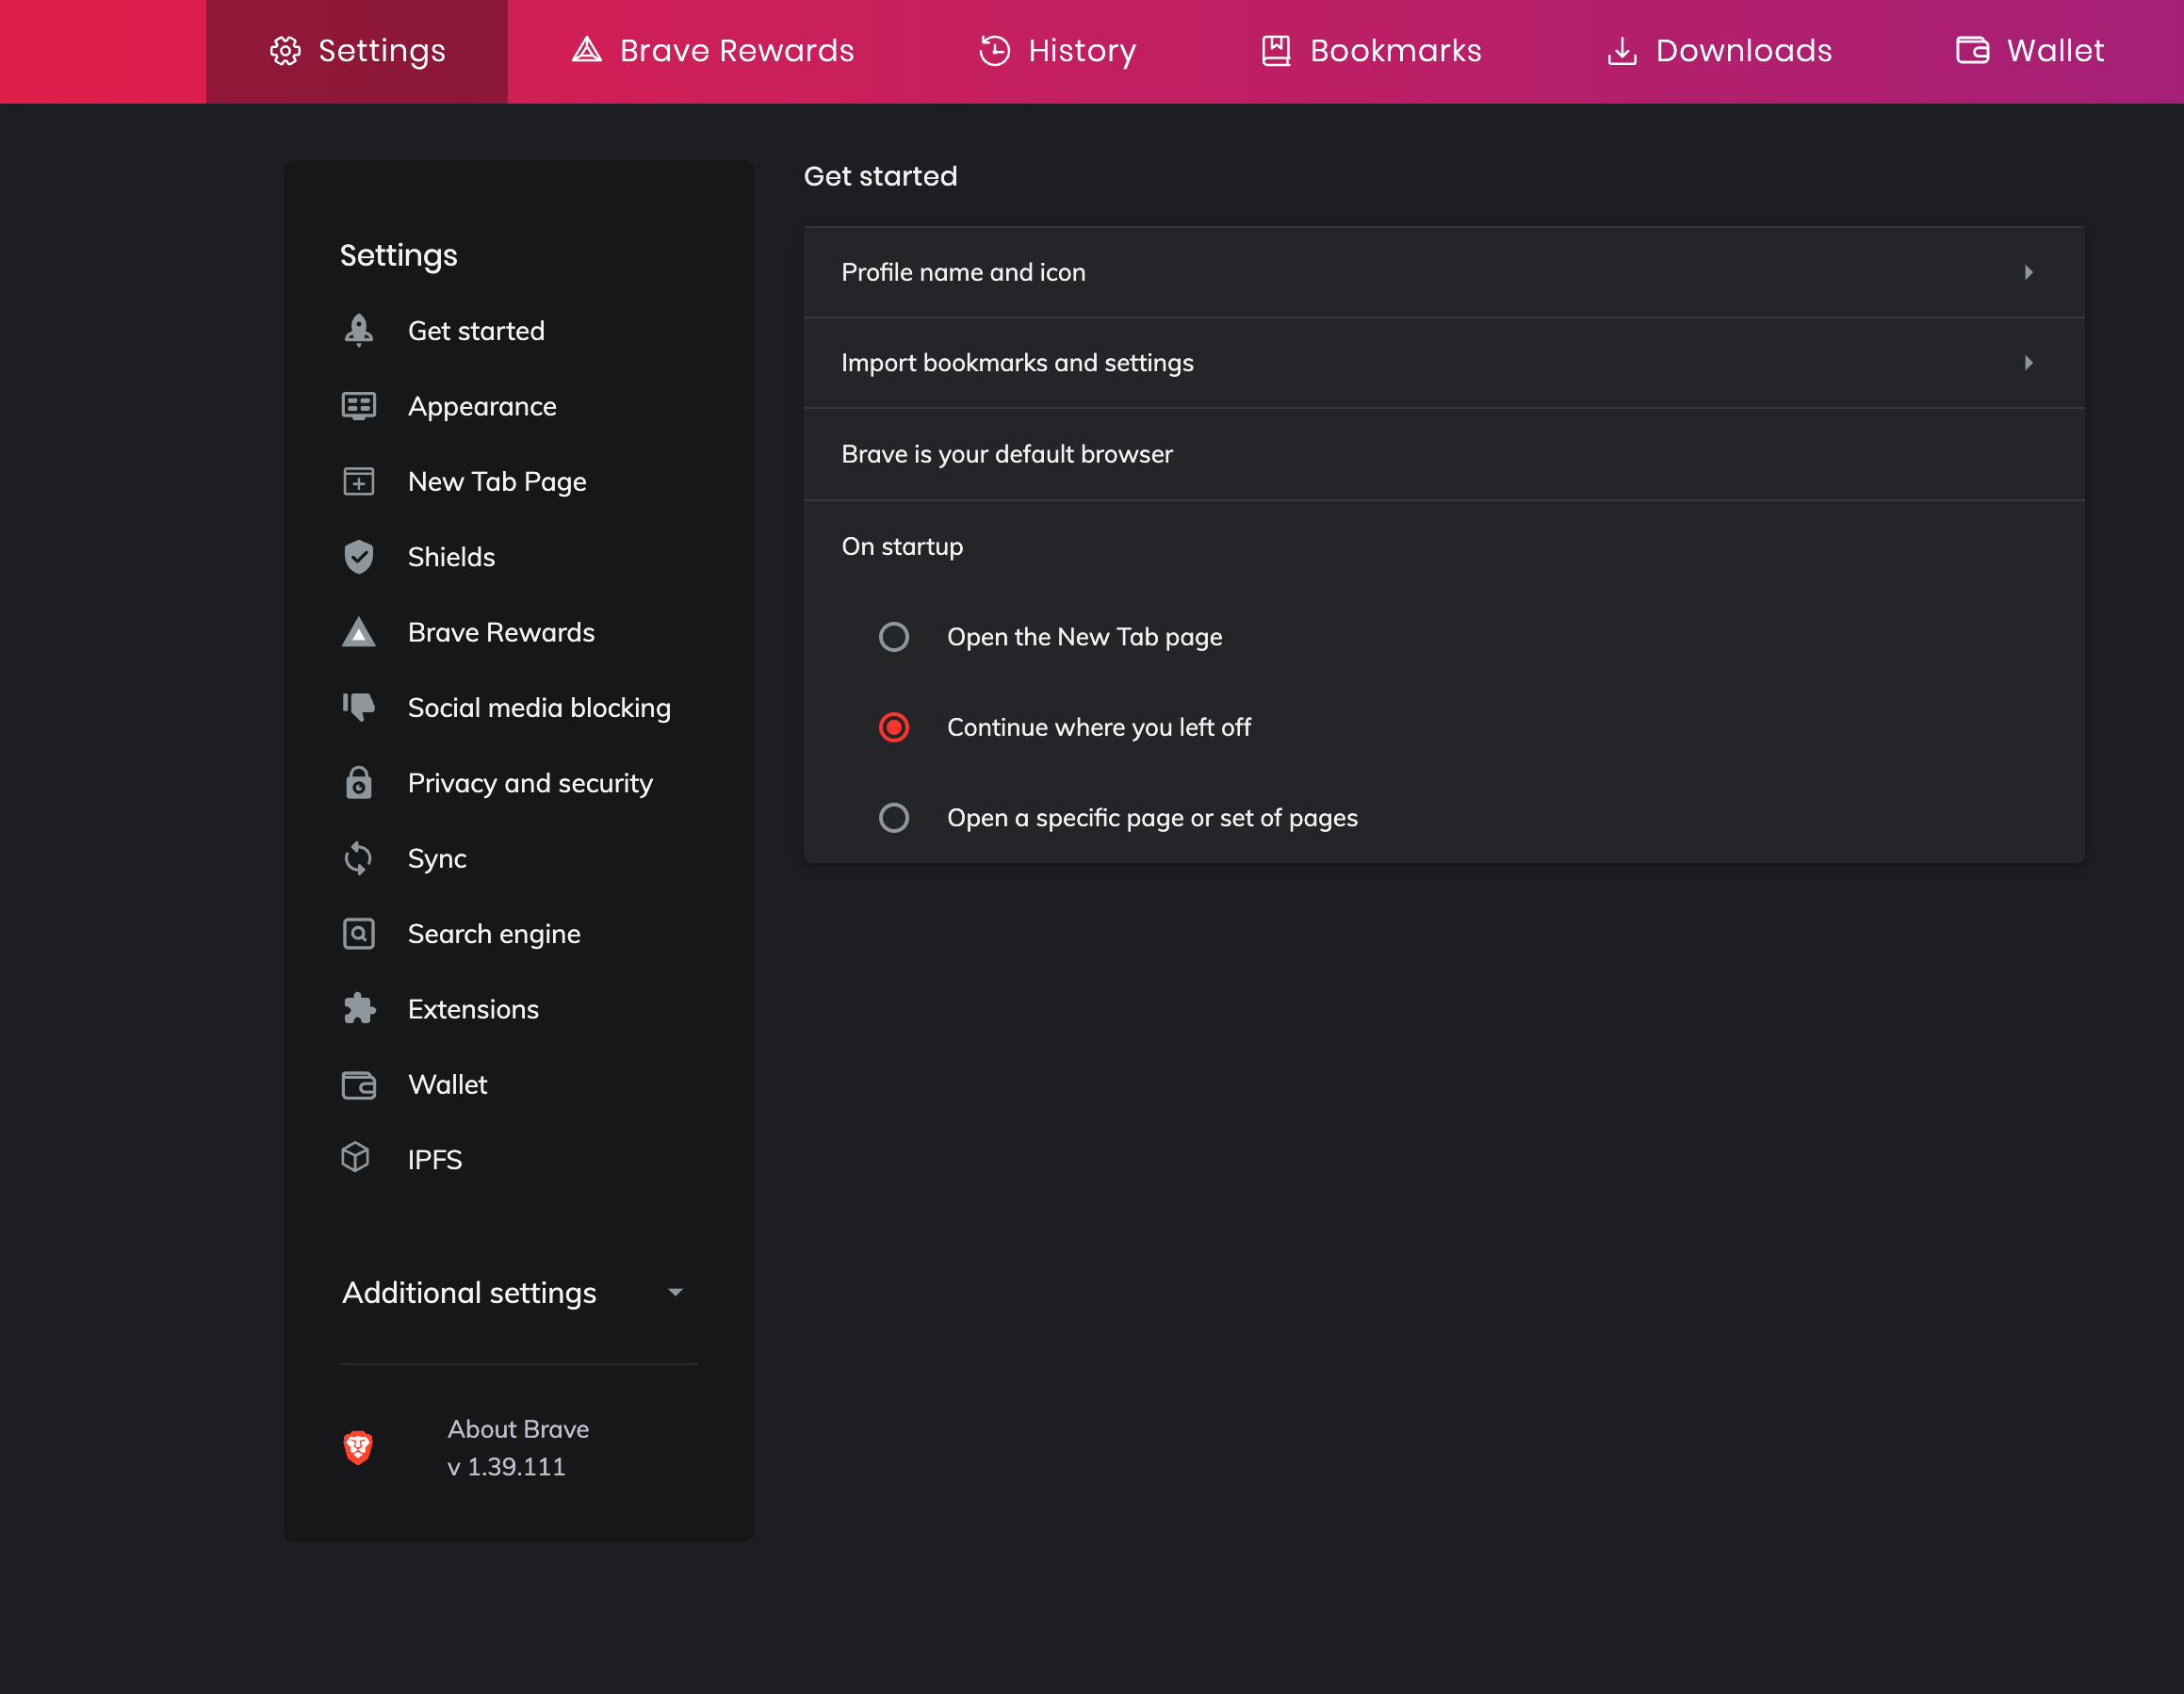
Task: Open Import bookmarks and settings
Action: pyautogui.click(x=2030, y=363)
